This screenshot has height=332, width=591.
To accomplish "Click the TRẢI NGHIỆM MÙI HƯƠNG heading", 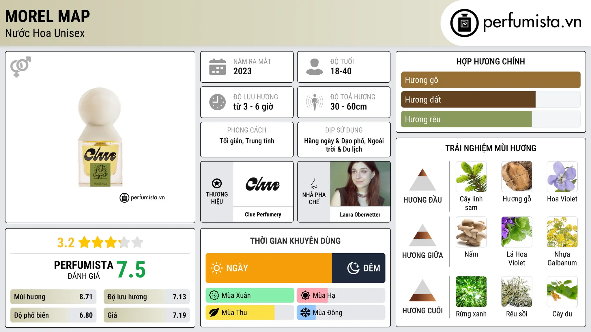I will (x=491, y=148).
